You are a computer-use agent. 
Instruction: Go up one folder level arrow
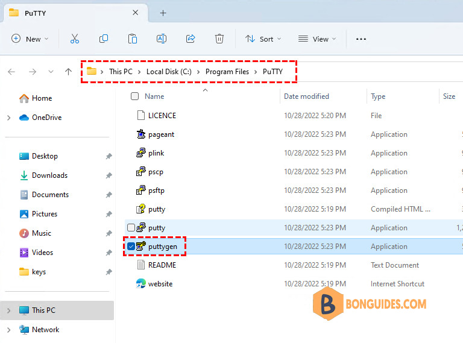click(x=68, y=72)
